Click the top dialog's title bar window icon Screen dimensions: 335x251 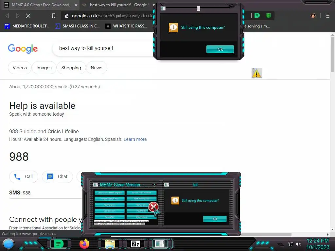coord(163,8)
